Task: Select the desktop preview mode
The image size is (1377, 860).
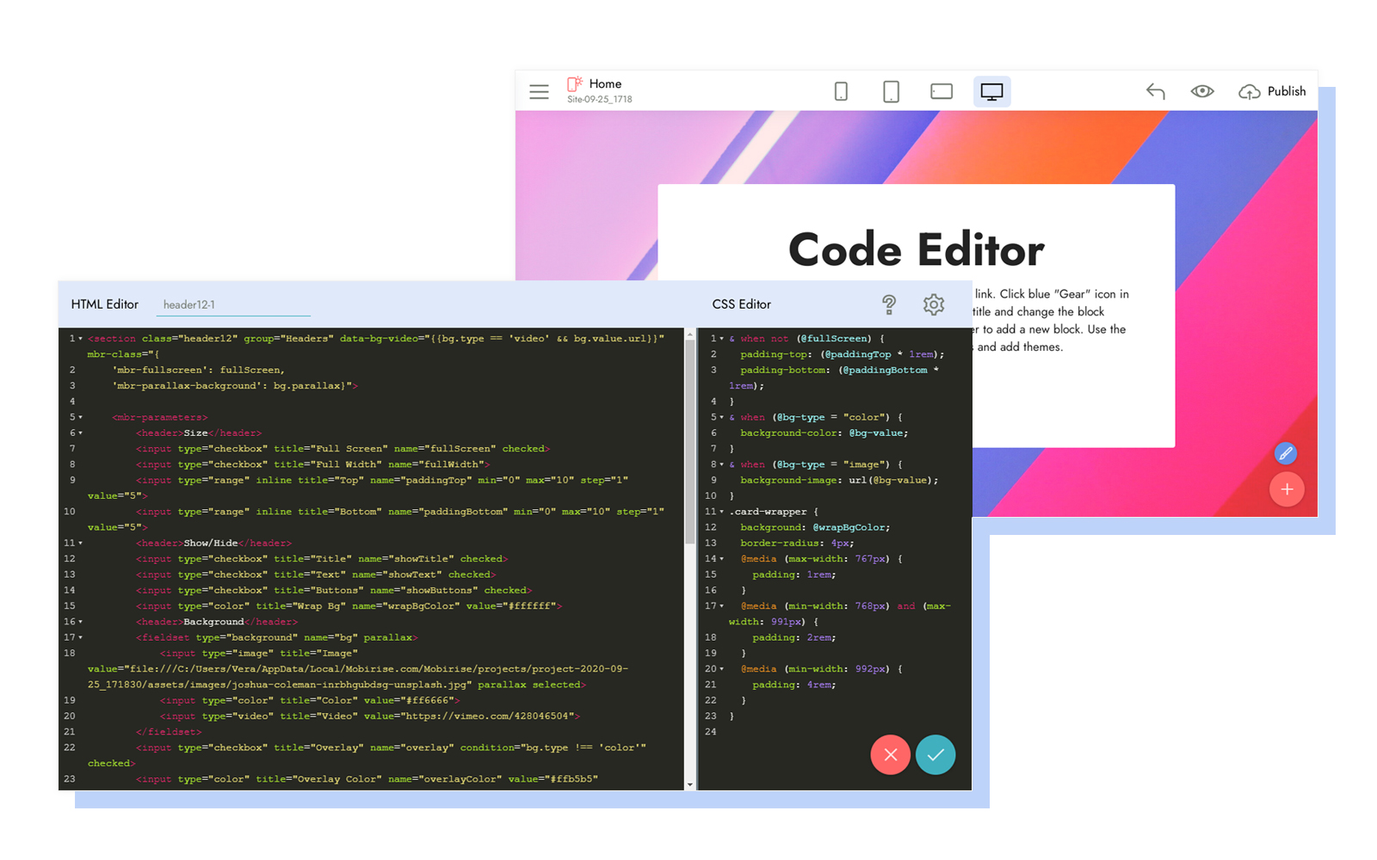Action: point(991,91)
